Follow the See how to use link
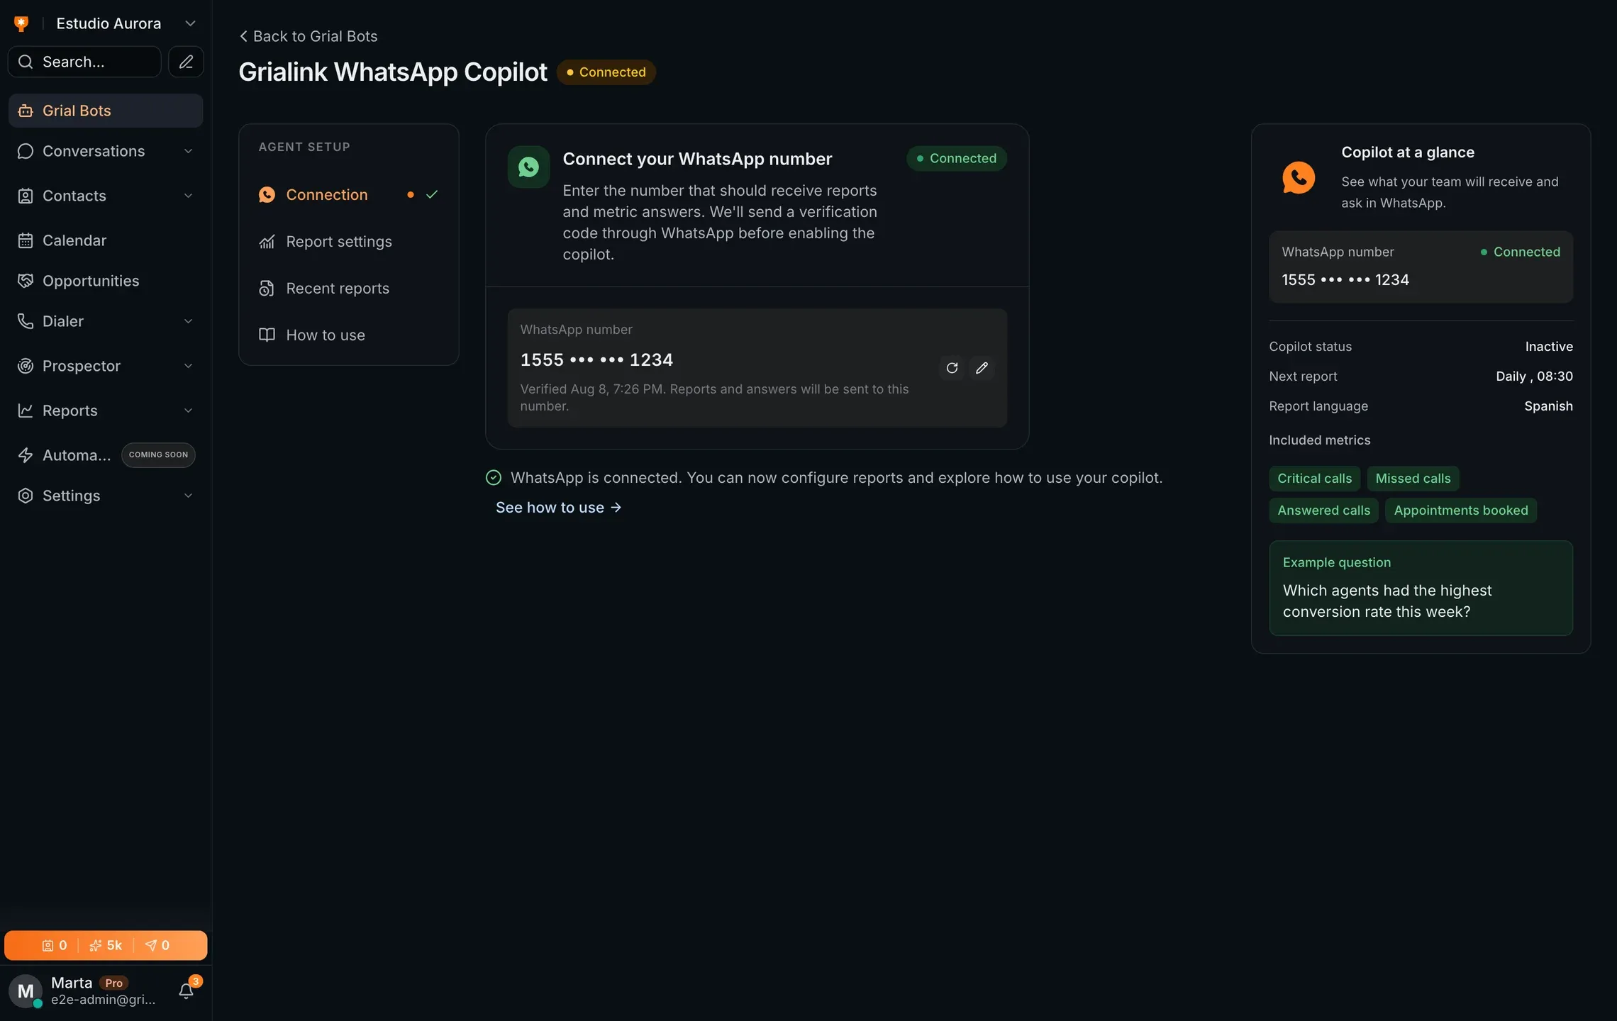 [558, 508]
